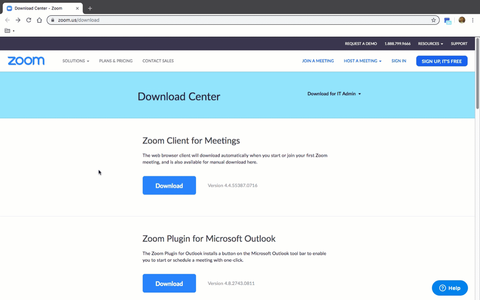
Task: Click Sign Up, It's Free button
Action: [441, 61]
